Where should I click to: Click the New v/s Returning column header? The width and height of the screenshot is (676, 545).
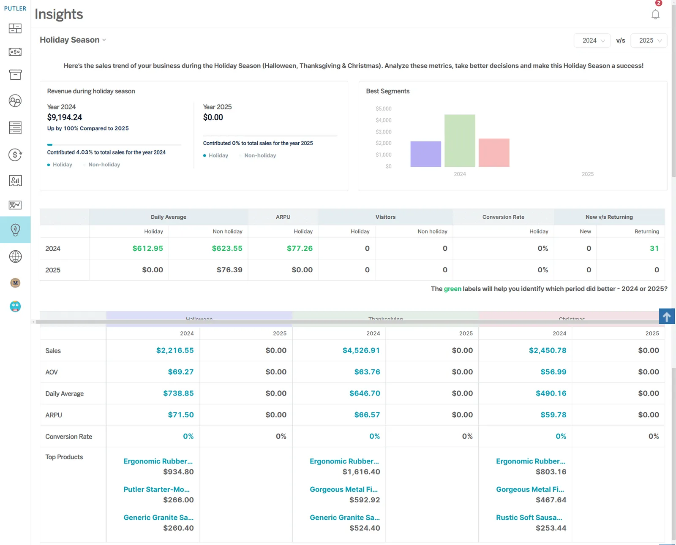609,217
